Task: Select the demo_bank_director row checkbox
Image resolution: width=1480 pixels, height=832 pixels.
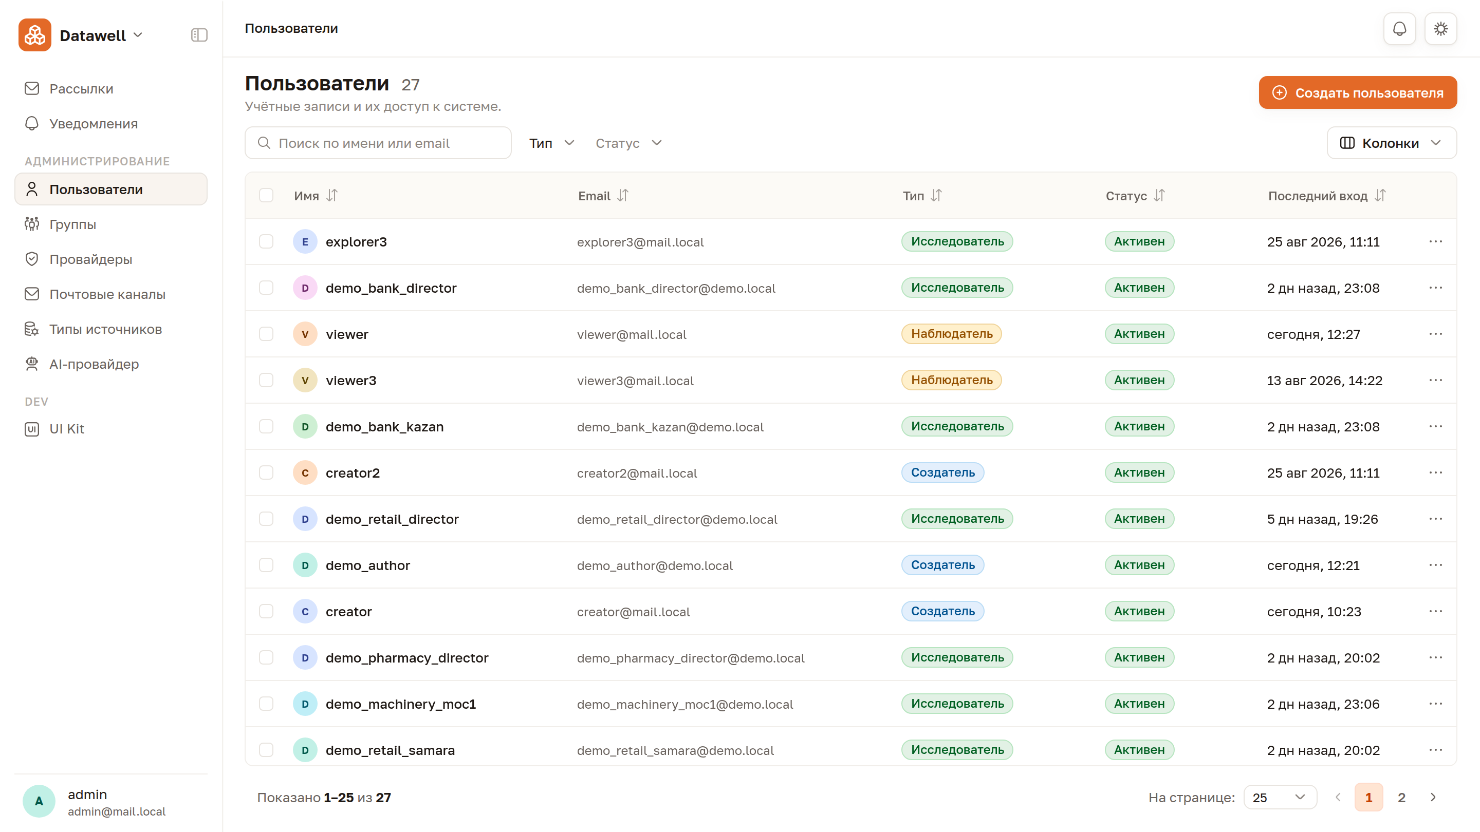Action: pos(266,288)
